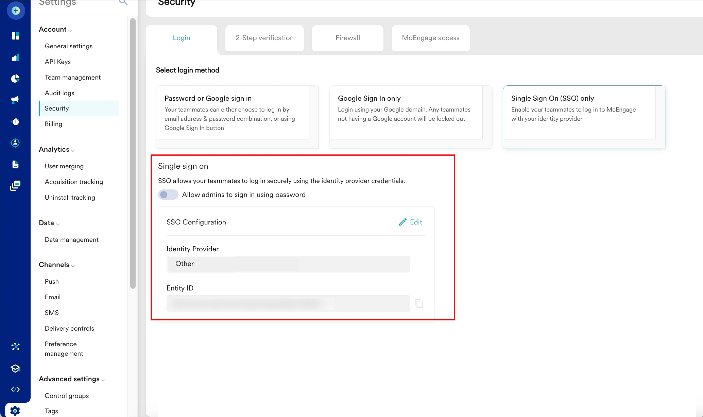This screenshot has height=417, width=703.
Task: Click the settings search magnifier icon
Action: coord(123,3)
